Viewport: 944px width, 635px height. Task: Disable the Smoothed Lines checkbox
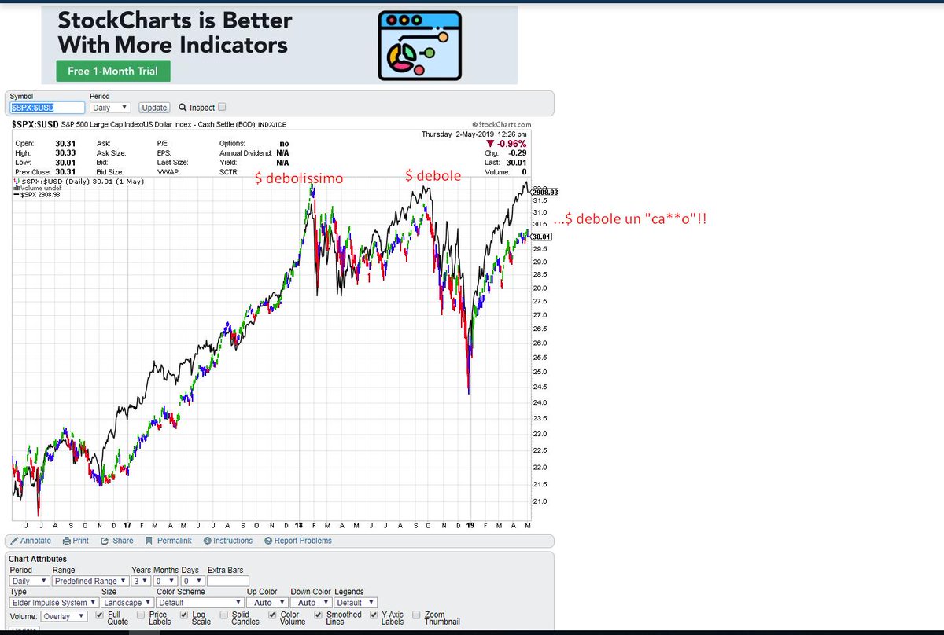point(319,615)
